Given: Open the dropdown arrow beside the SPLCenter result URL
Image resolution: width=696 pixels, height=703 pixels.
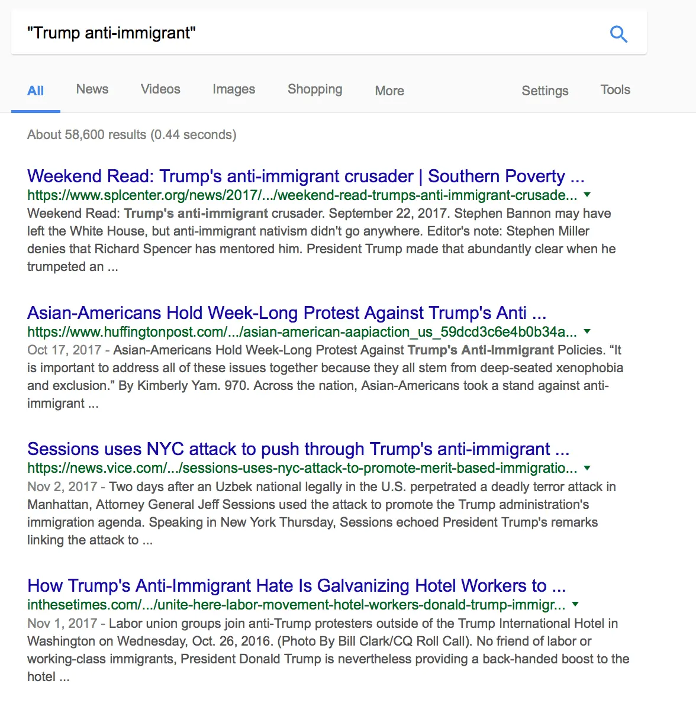Looking at the screenshot, I should pyautogui.click(x=587, y=195).
